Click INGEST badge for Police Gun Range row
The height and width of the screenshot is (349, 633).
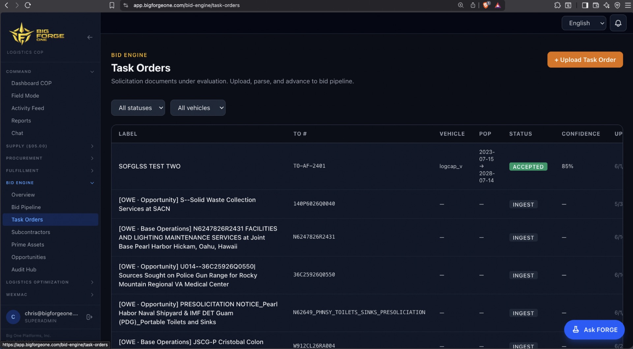[523, 276]
